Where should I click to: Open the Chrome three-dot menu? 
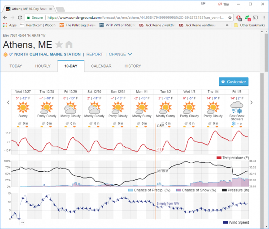(264, 17)
